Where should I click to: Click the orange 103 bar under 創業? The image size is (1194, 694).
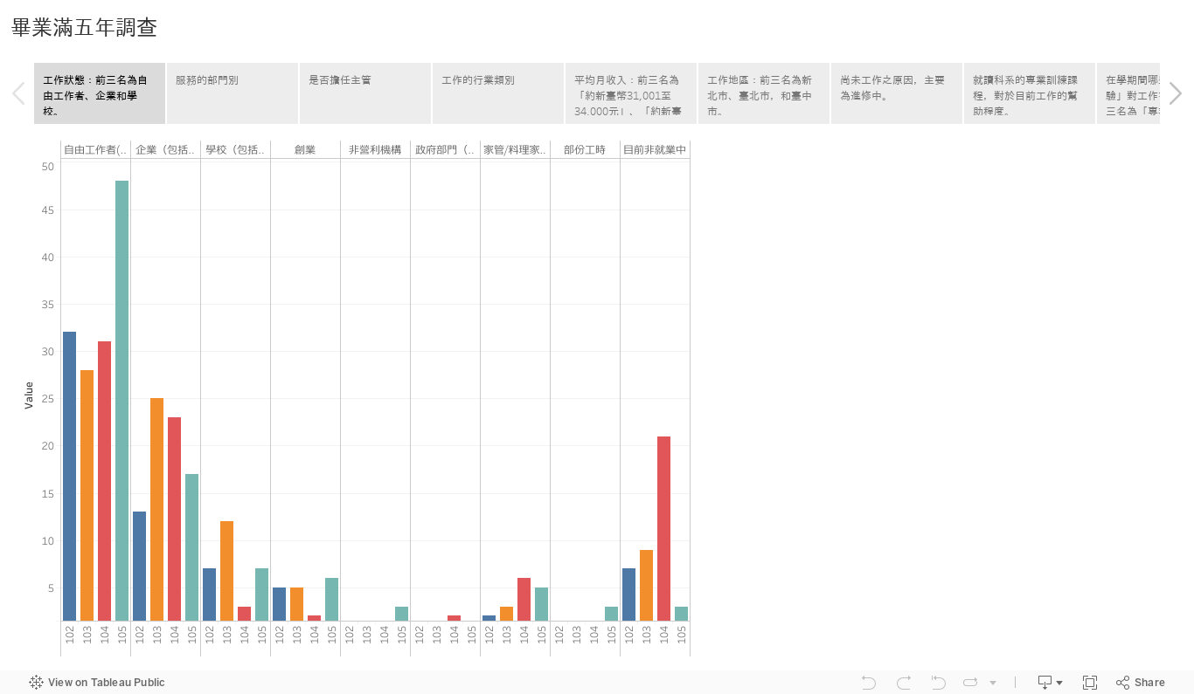point(296,604)
